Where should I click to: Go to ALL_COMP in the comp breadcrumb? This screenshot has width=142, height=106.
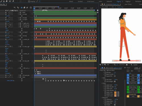[105, 7]
